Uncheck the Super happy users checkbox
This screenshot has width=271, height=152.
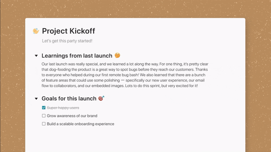44,108
